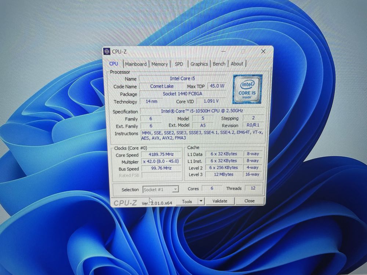Go to the Bench tab
Image resolution: width=367 pixels, height=275 pixels.
point(219,64)
